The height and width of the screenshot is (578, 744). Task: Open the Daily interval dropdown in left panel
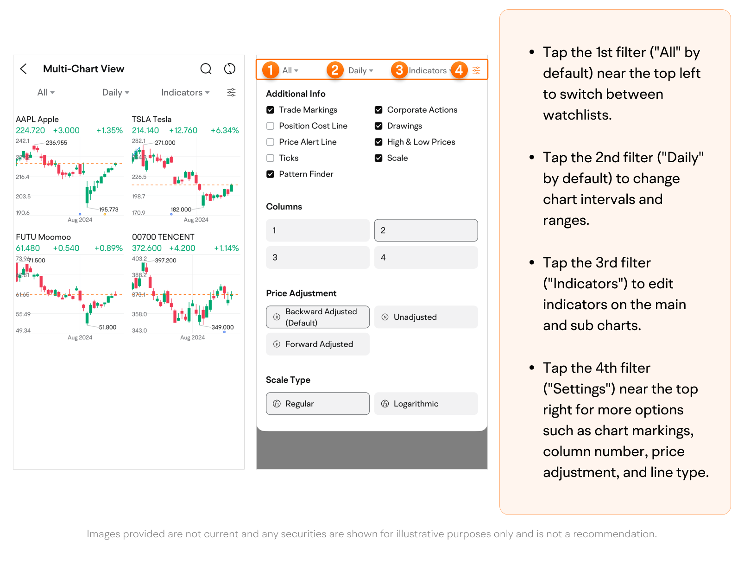coord(115,93)
